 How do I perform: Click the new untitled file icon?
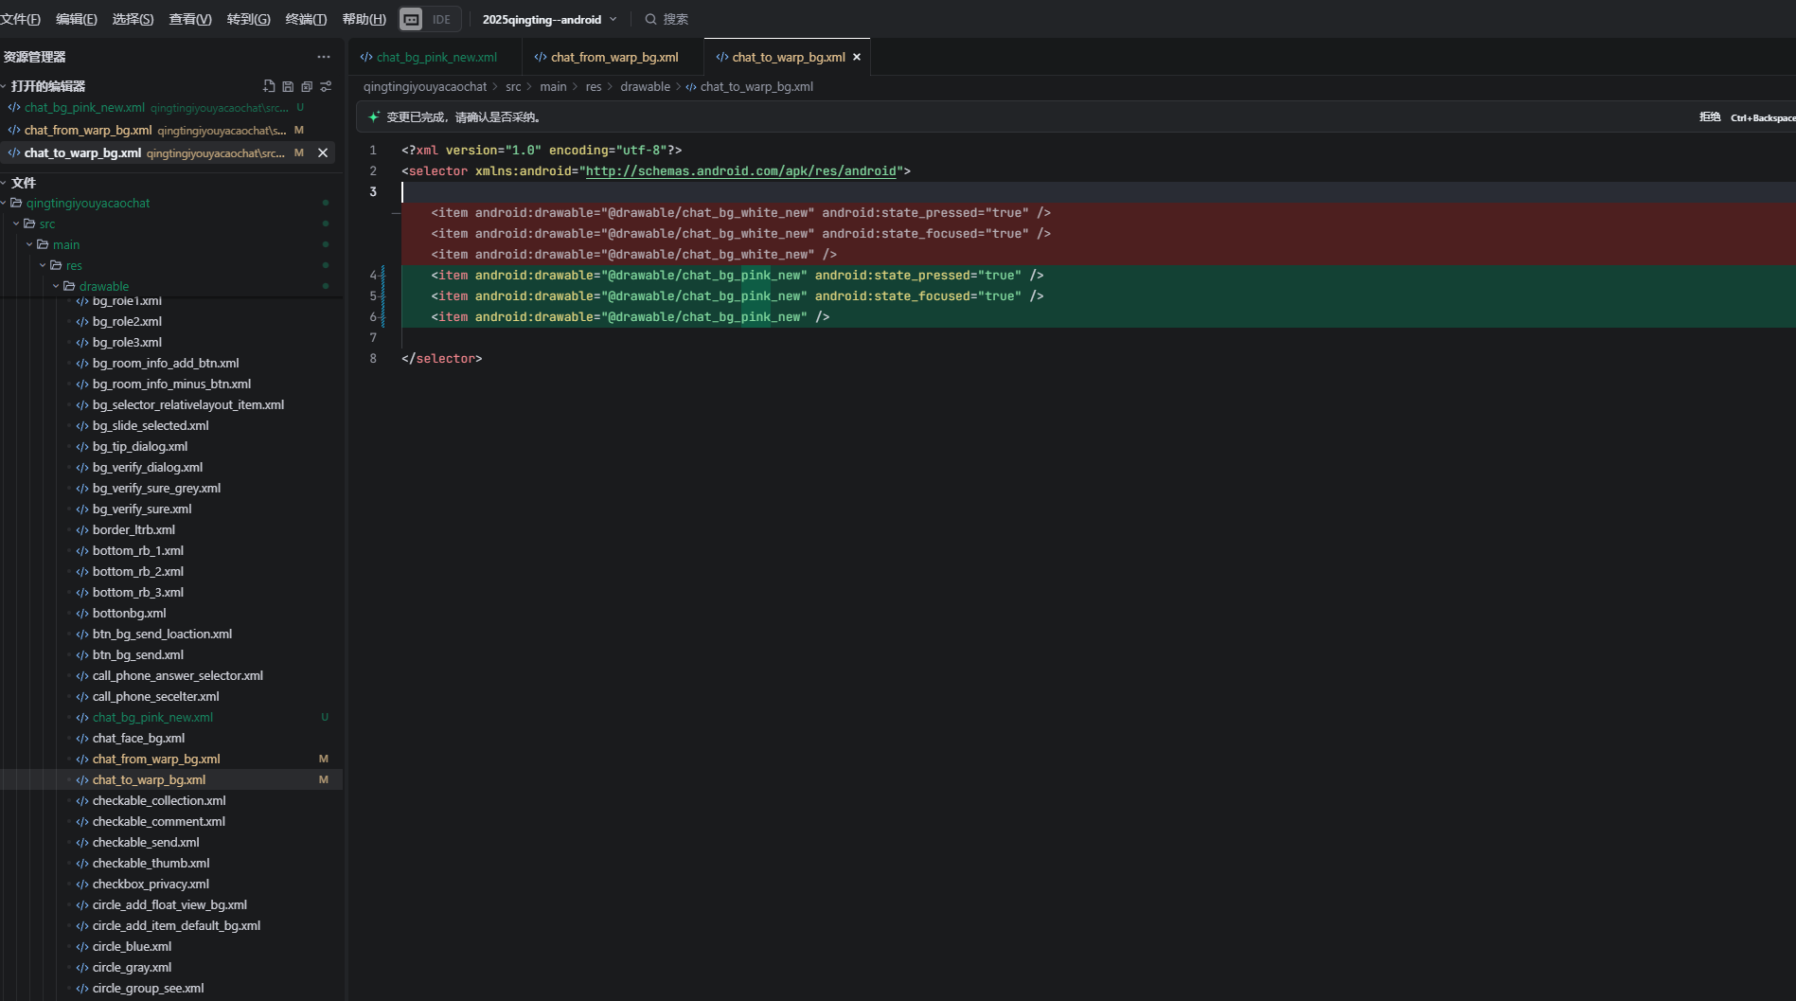tap(269, 86)
